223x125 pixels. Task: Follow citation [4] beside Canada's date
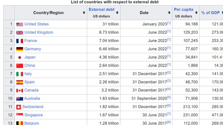coord(169,89)
